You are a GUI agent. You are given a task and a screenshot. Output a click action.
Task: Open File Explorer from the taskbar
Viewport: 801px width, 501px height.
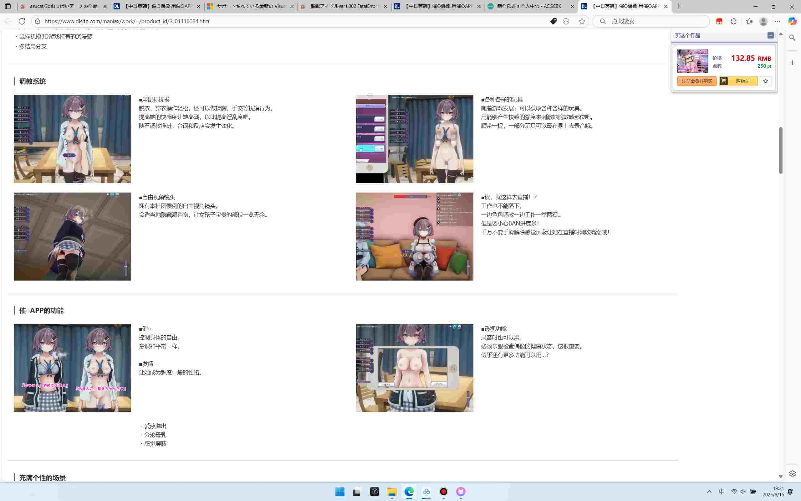tap(392, 492)
